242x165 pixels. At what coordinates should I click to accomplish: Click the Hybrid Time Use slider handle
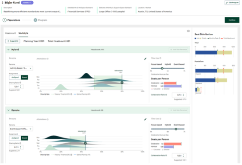[x=162, y=68]
